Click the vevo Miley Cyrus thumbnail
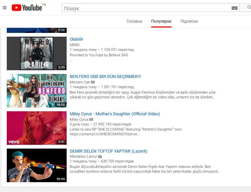 click(37, 128)
